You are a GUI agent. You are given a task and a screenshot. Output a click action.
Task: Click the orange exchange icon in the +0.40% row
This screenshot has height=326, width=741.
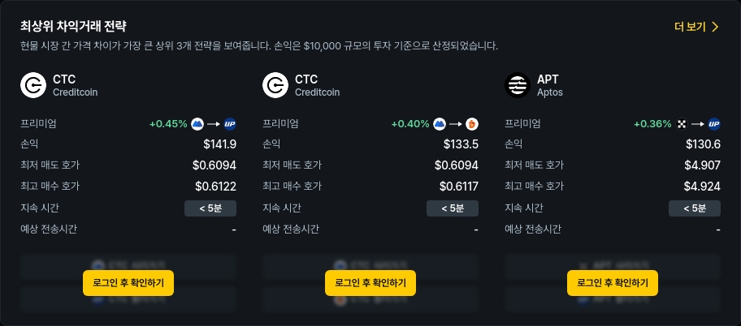[x=472, y=124]
